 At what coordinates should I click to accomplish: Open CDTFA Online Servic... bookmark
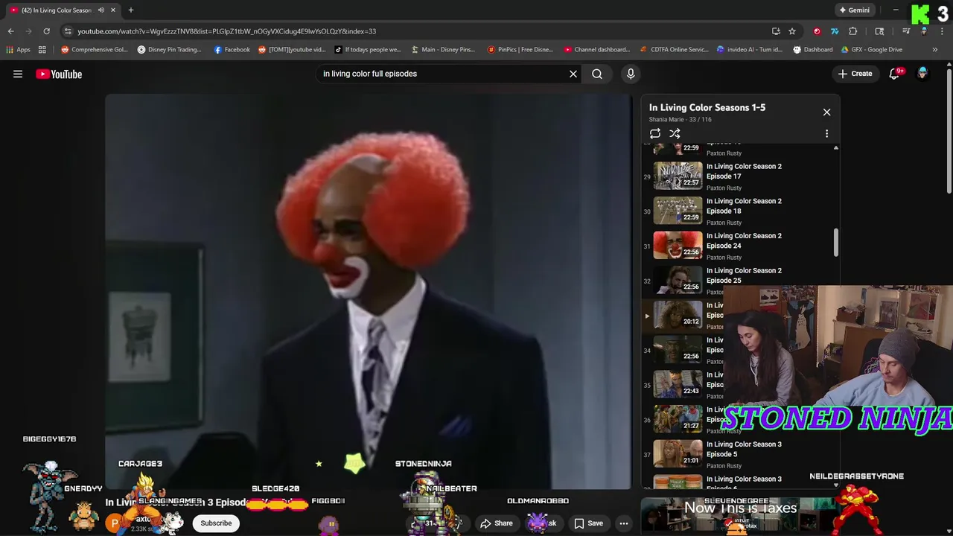tap(674, 50)
